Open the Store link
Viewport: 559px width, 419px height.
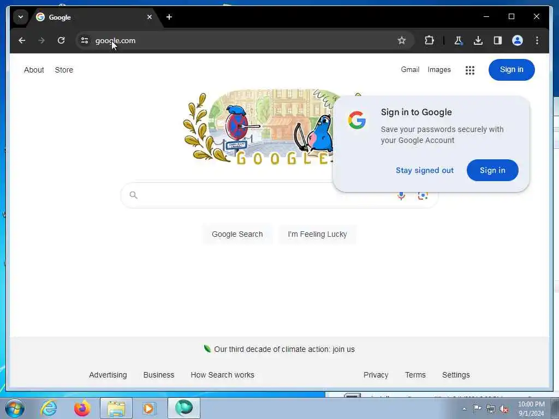click(64, 70)
